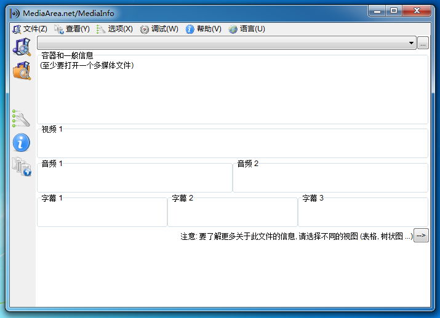
Task: Click the open folder sidebar icon
Action: coord(22,71)
